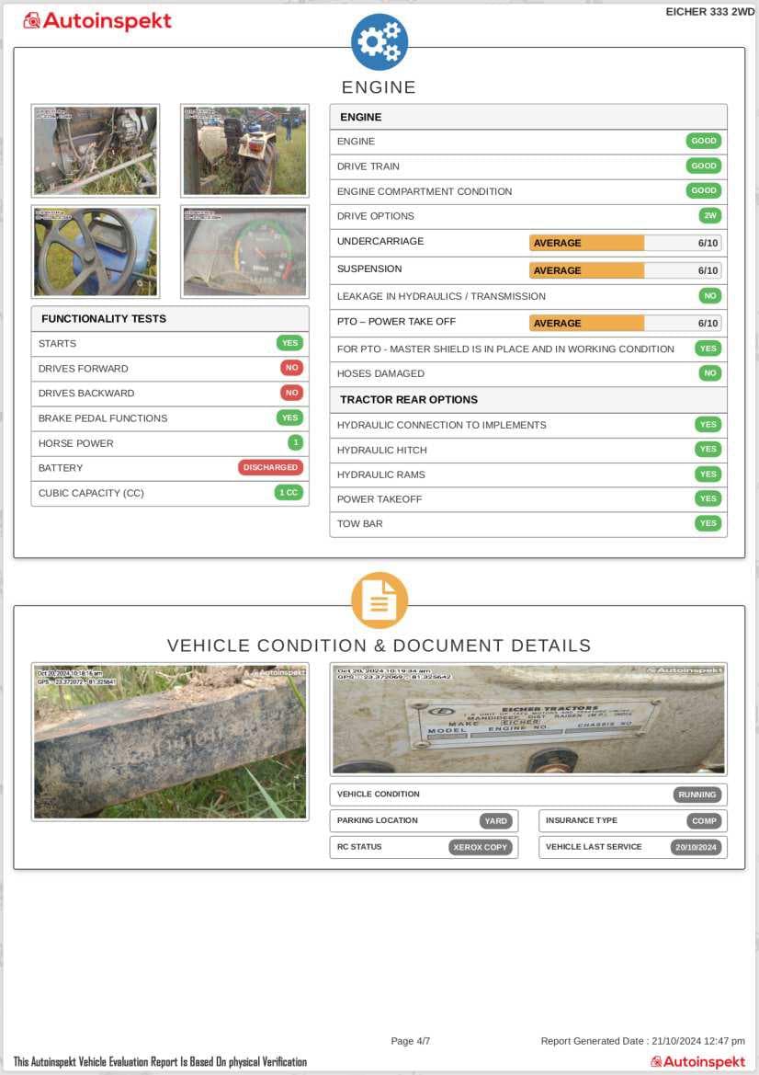Click the PTO Power Take Off rating bar
Image resolution: width=759 pixels, height=1075 pixels.
625,323
